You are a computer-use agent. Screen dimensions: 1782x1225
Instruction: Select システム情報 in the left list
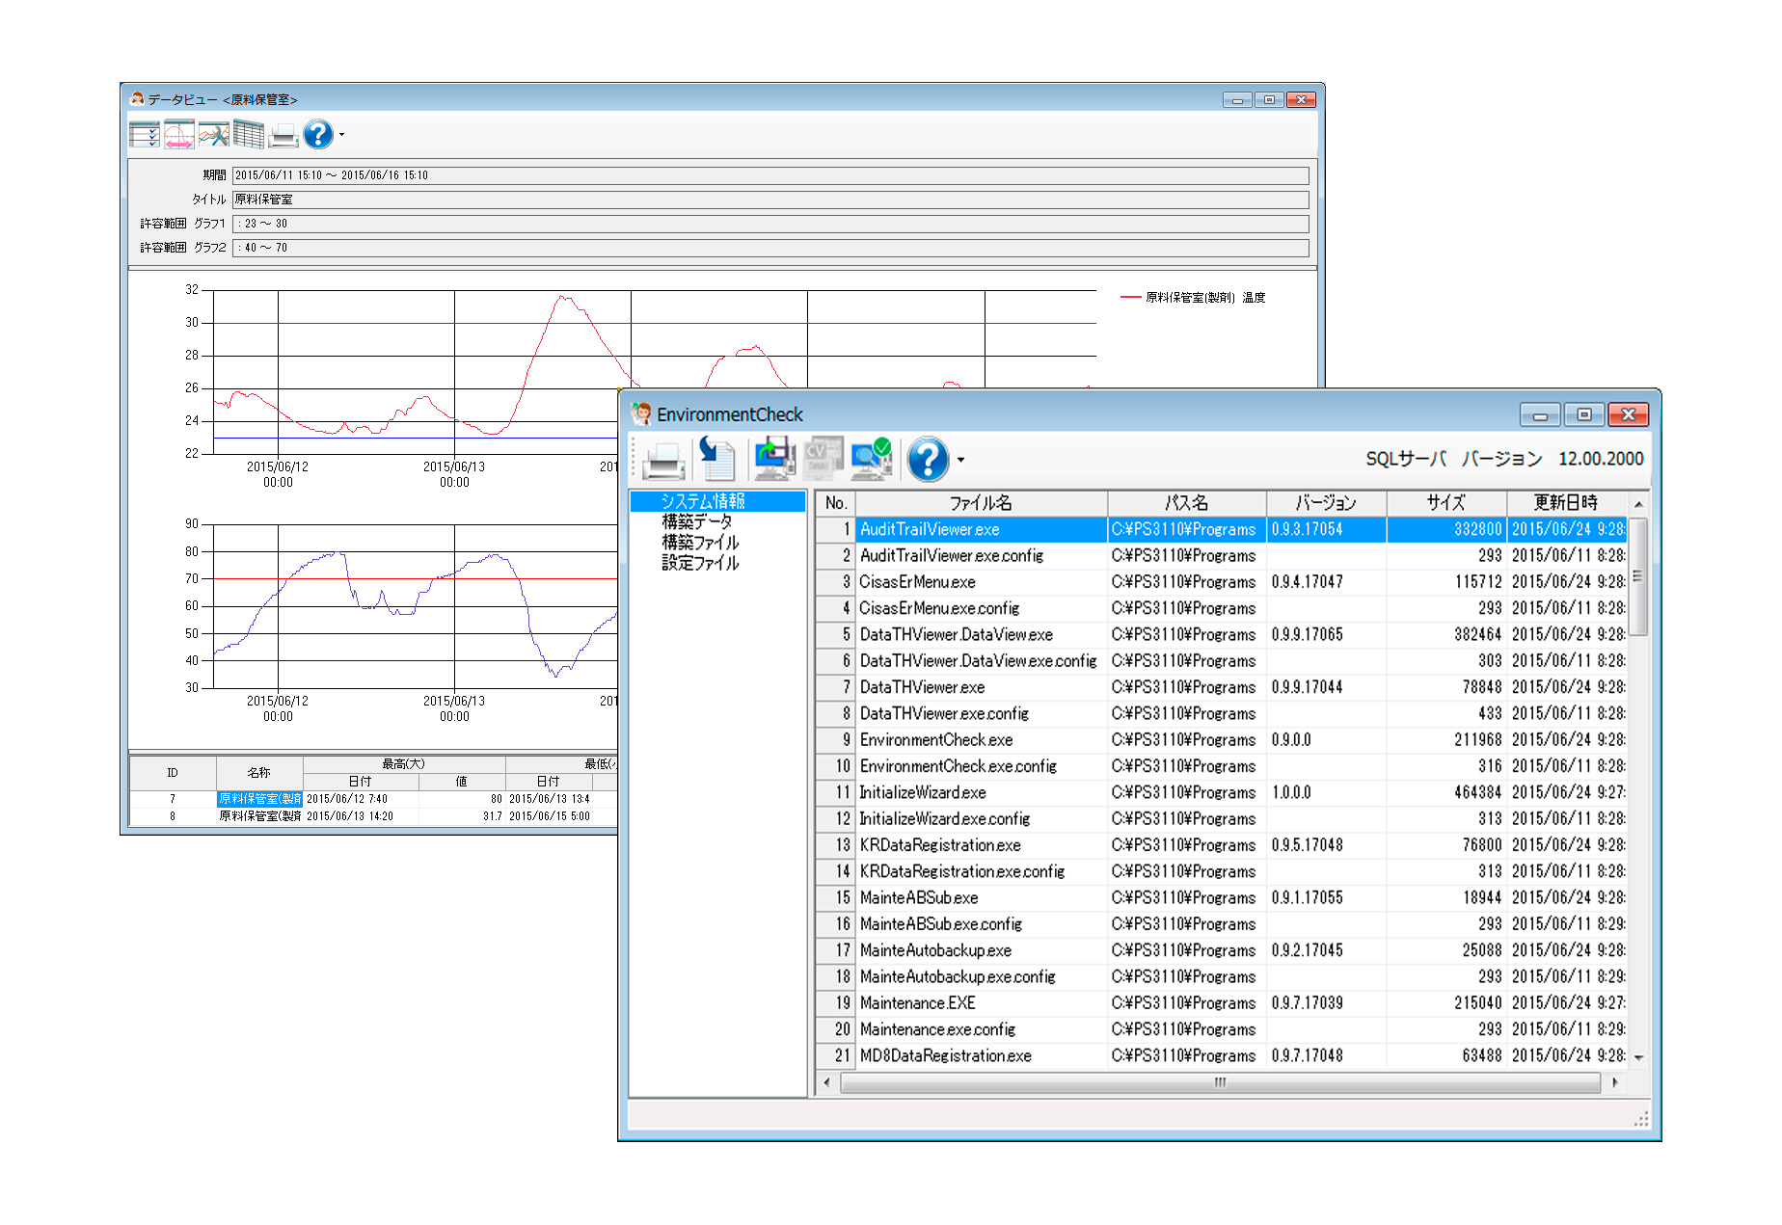[x=717, y=501]
